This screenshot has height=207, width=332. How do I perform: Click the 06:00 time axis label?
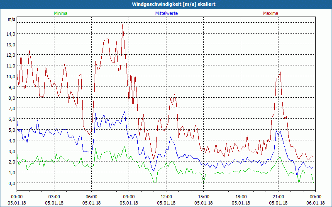tap(91, 197)
